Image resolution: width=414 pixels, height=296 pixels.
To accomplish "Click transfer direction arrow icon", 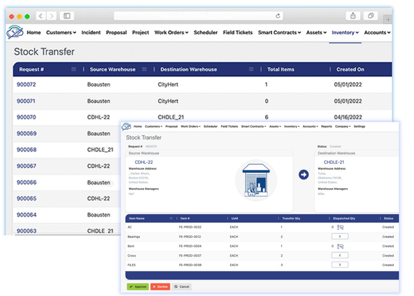I will [x=304, y=175].
